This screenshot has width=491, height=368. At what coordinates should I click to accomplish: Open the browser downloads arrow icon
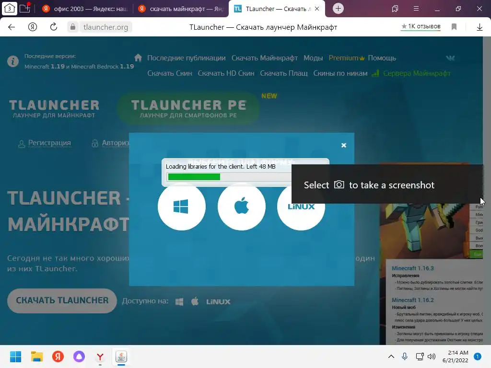pyautogui.click(x=479, y=27)
